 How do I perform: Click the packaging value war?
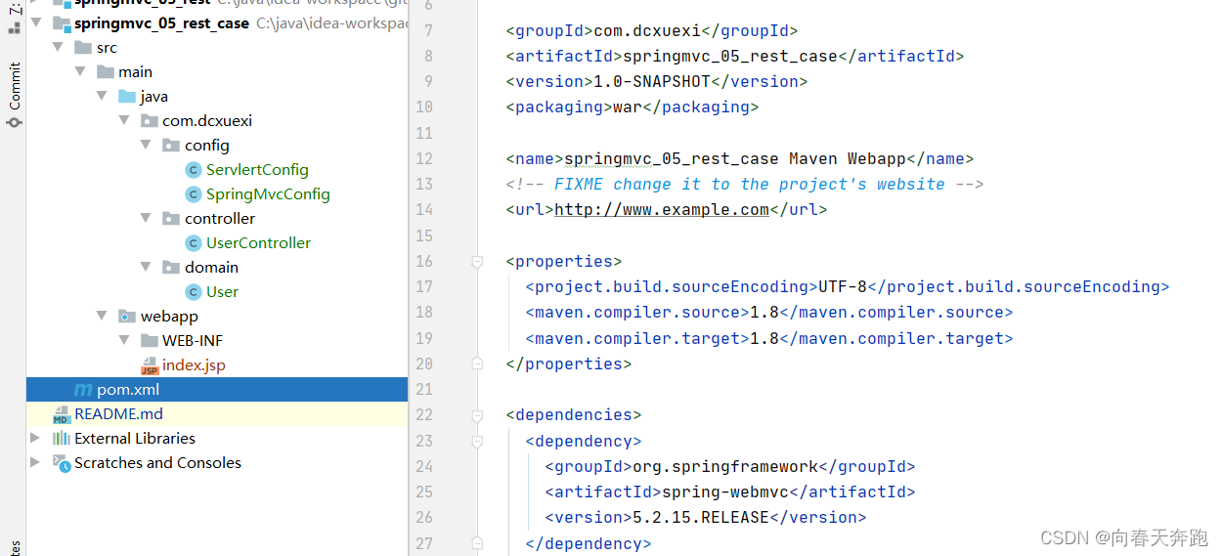[628, 107]
